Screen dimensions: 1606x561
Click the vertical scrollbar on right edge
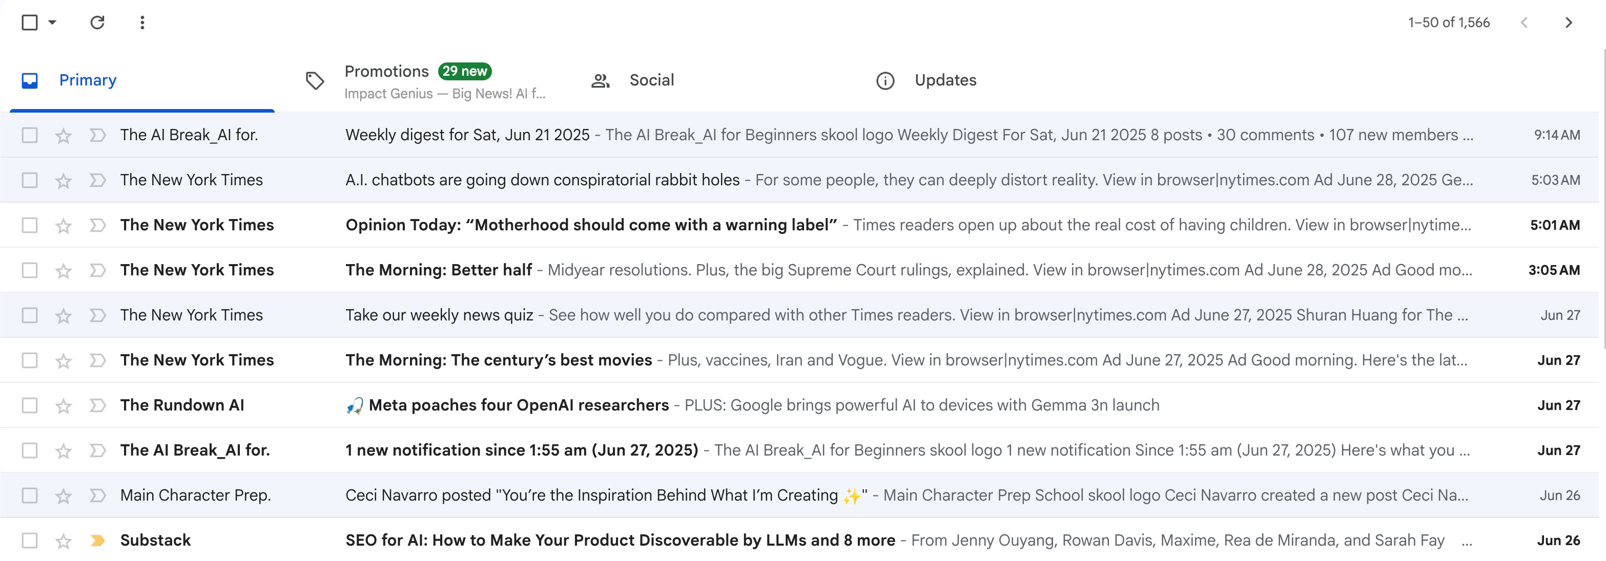pos(1603,199)
